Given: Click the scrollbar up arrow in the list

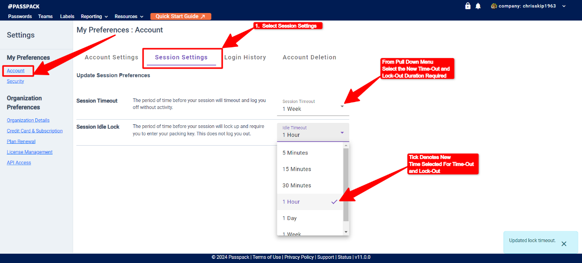Looking at the screenshot, I should pos(346,146).
